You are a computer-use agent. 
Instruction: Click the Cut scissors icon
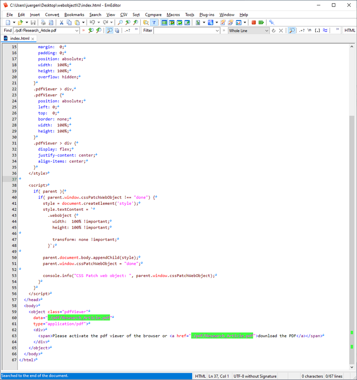click(61, 22)
